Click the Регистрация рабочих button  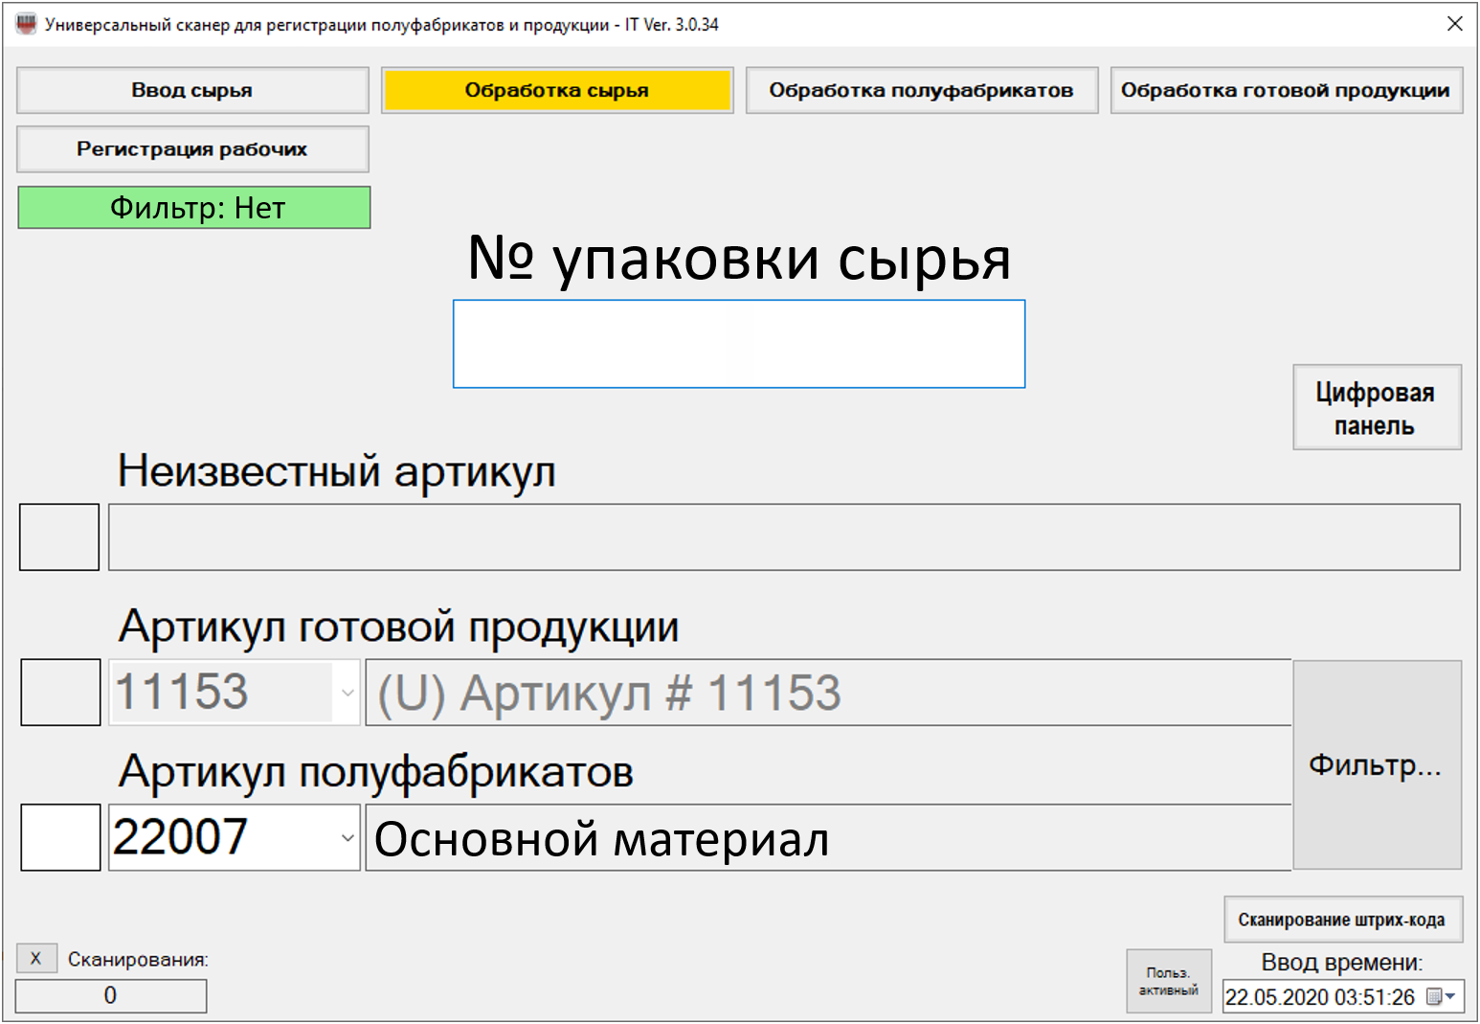pyautogui.click(x=192, y=149)
